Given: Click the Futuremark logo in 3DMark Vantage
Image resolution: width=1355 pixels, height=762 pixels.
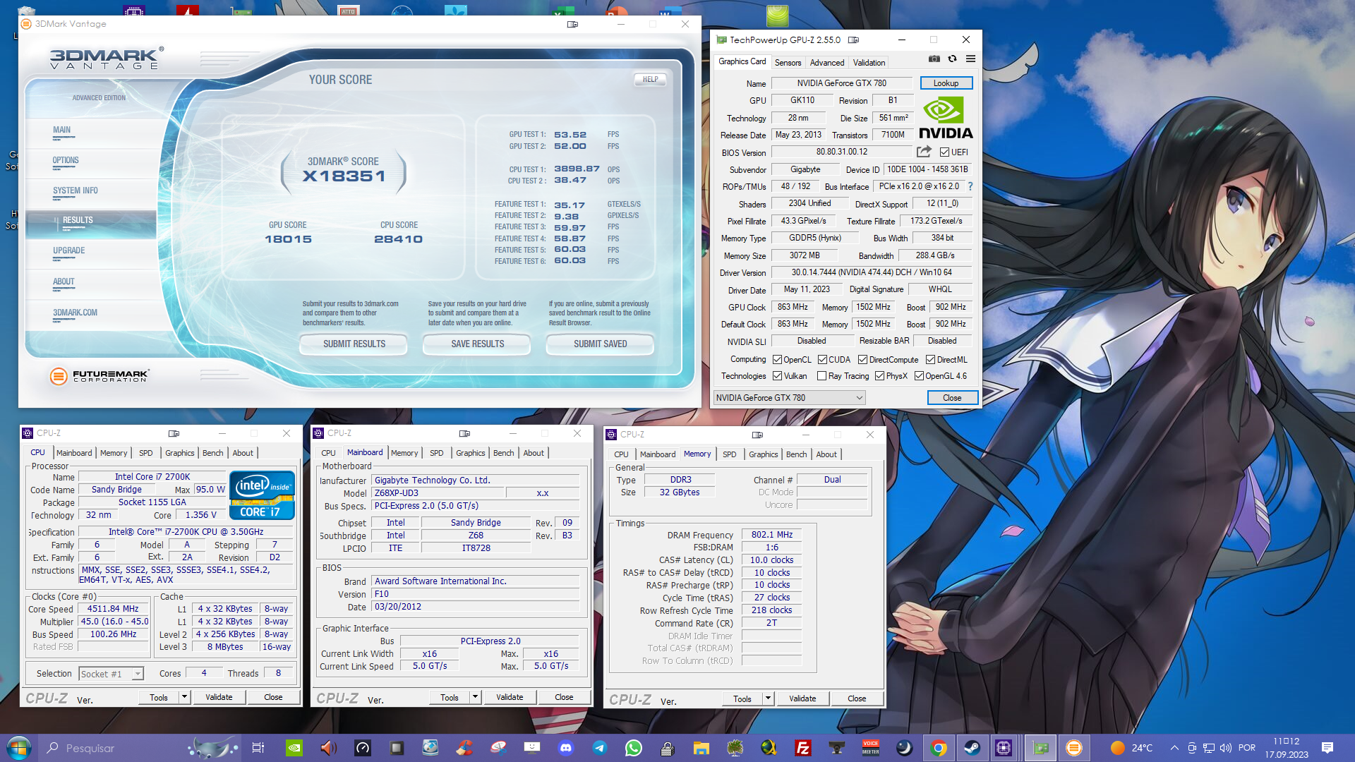Looking at the screenshot, I should (x=100, y=376).
